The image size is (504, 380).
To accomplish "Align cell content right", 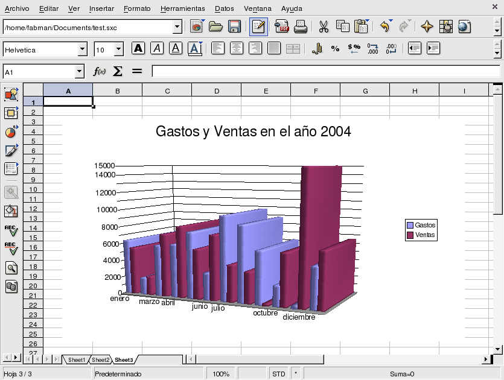I will tap(255, 48).
